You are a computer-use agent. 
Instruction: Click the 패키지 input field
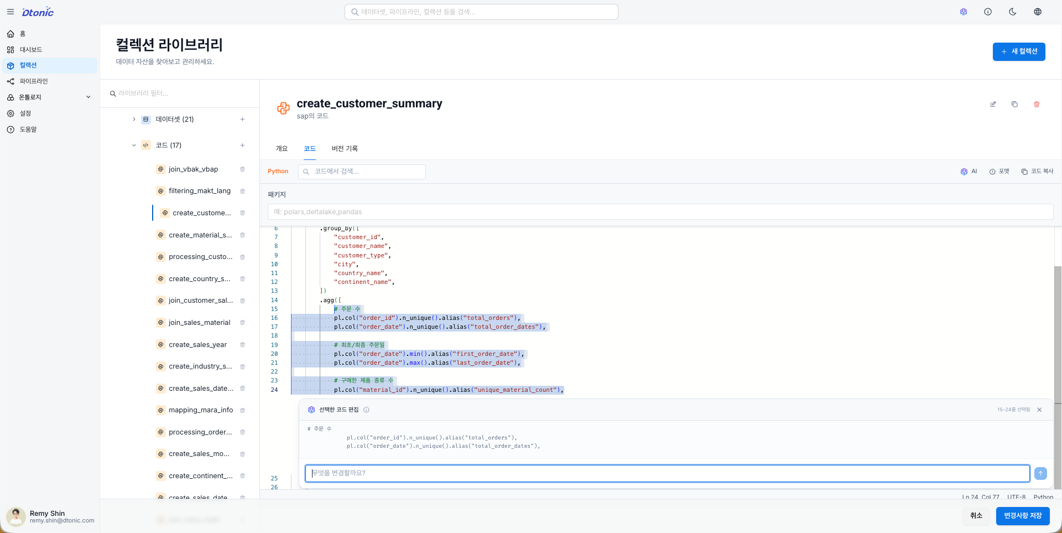coord(660,212)
